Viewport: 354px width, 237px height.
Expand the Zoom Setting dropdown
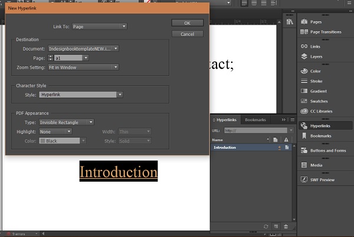click(x=83, y=67)
